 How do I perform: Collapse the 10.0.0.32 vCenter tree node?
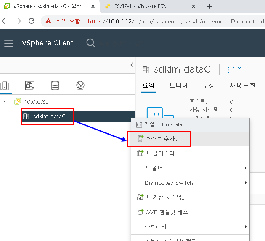coord(5,101)
